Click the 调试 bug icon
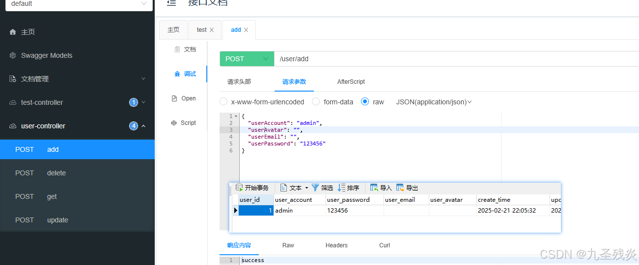Viewport: 639px width, 265px height. tap(177, 74)
